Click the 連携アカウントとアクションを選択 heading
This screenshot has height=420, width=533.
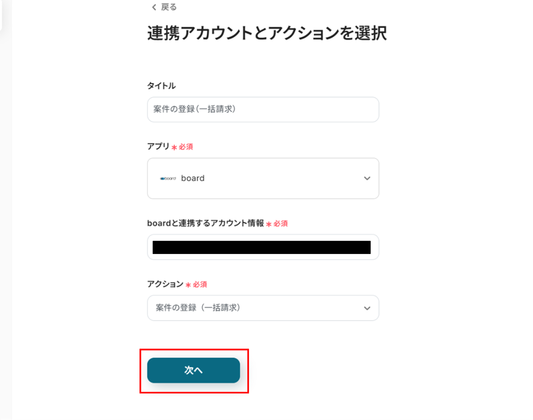[267, 34]
